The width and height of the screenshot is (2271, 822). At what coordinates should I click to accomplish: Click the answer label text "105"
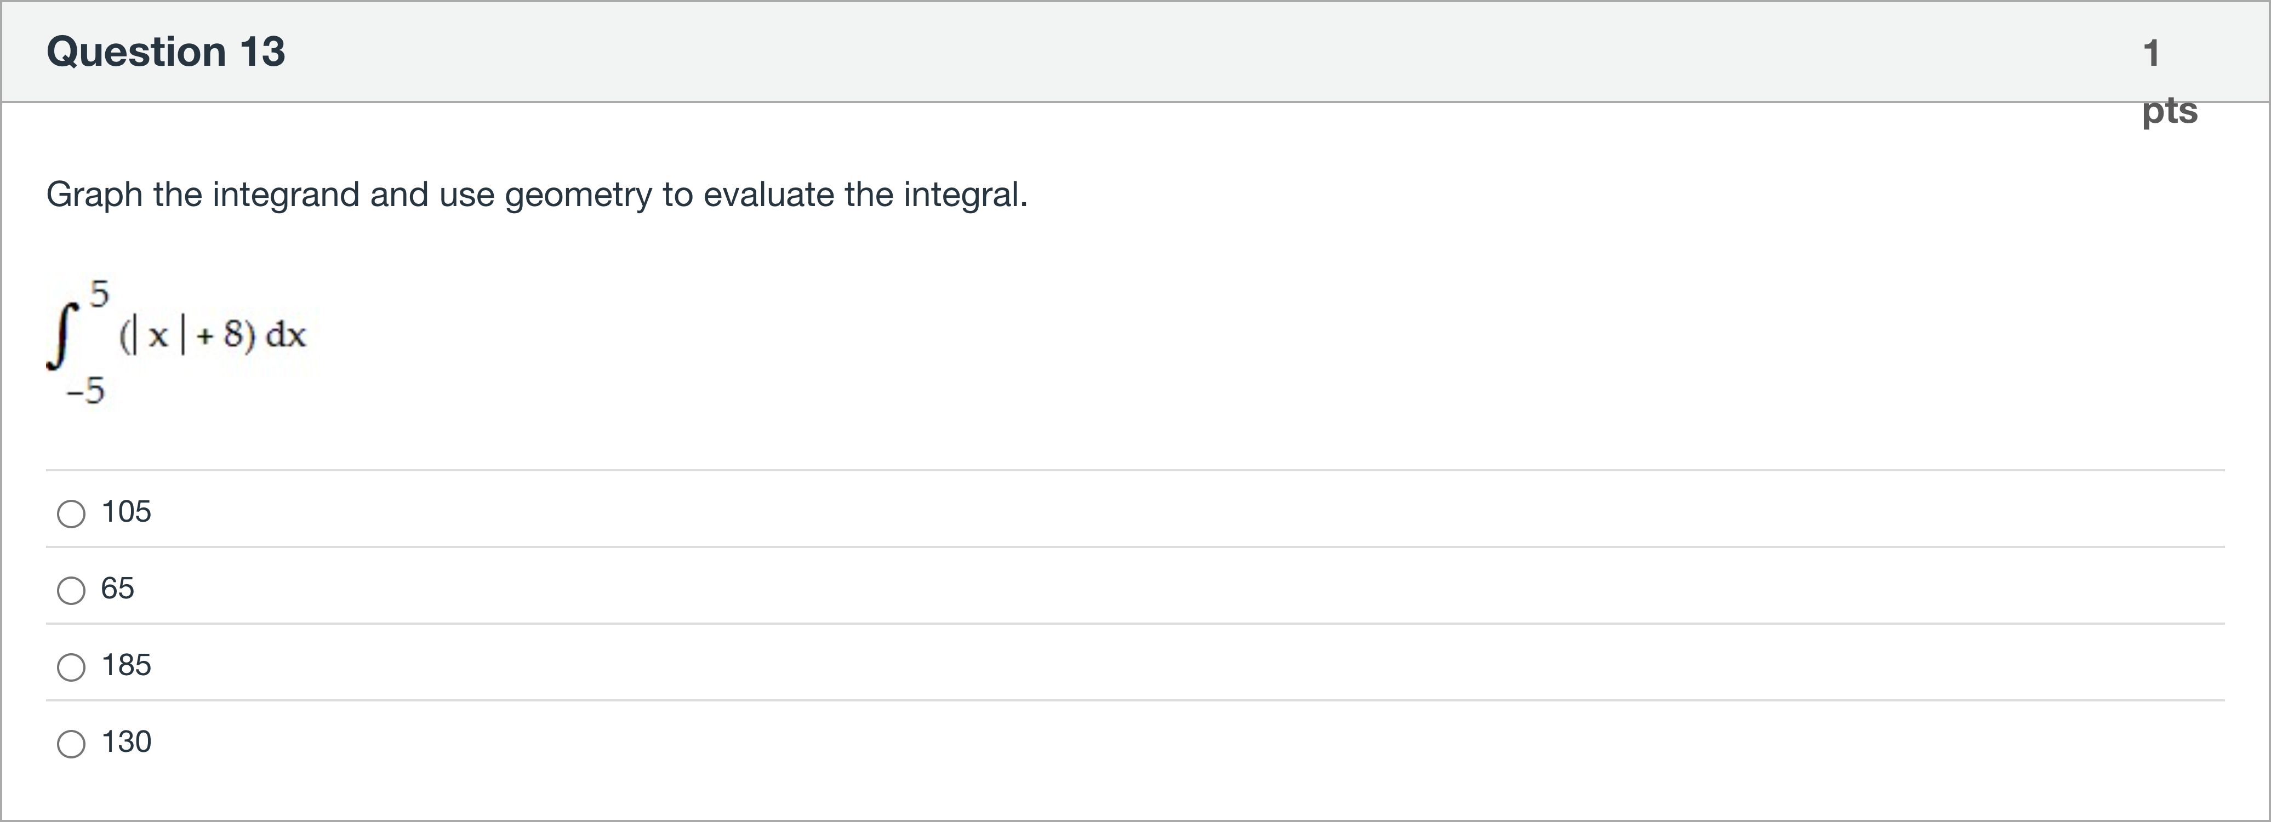(126, 511)
